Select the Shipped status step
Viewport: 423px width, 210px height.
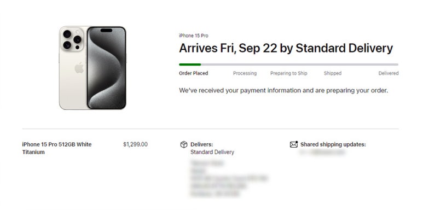332,73
